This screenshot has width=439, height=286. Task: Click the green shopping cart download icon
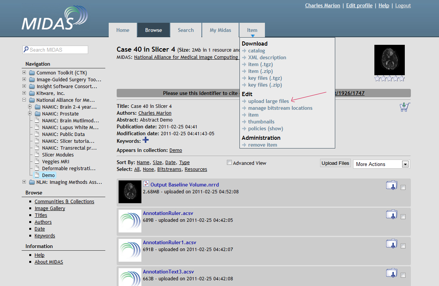405,107
